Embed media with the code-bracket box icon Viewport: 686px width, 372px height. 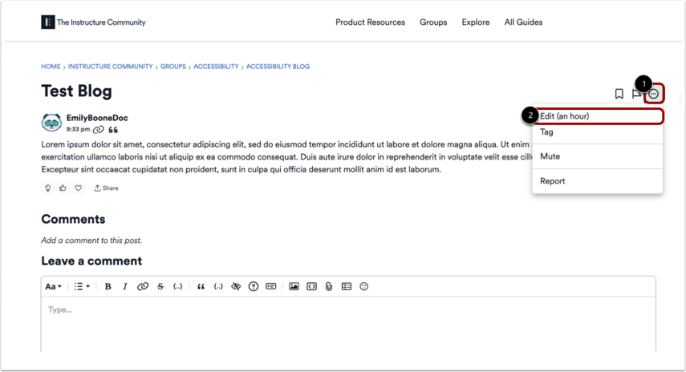click(311, 286)
